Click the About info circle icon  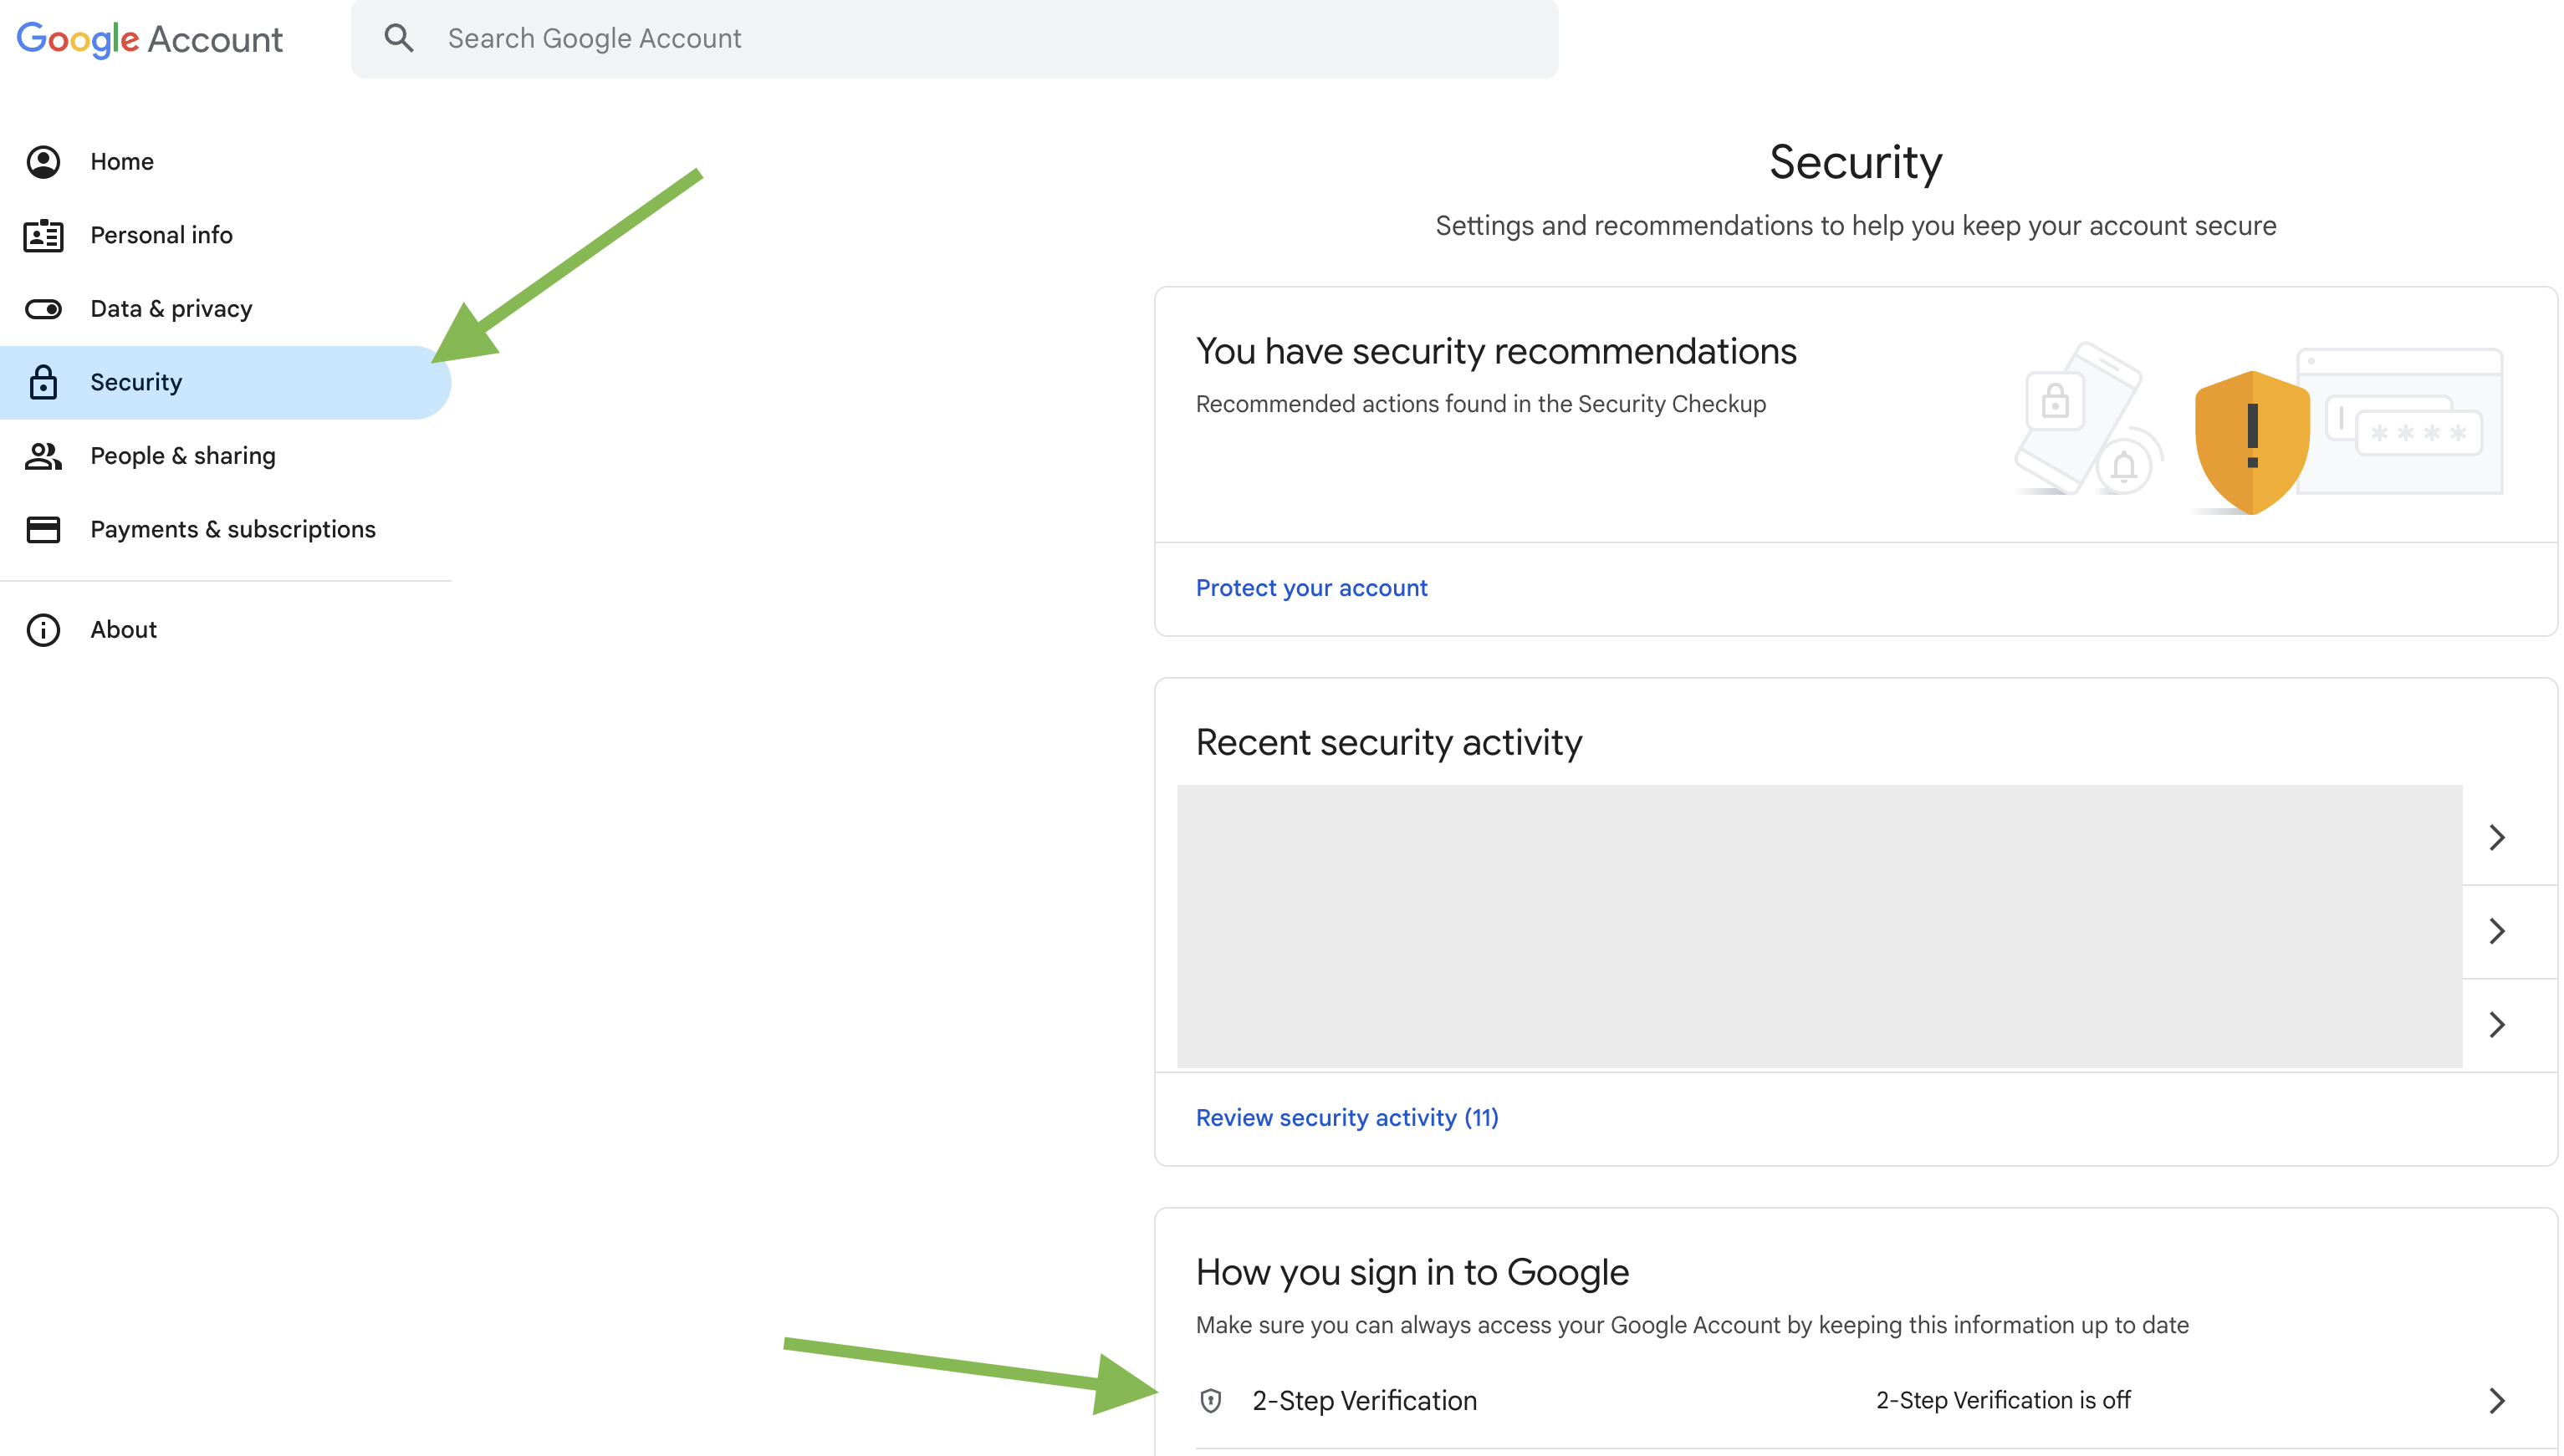pos(43,630)
